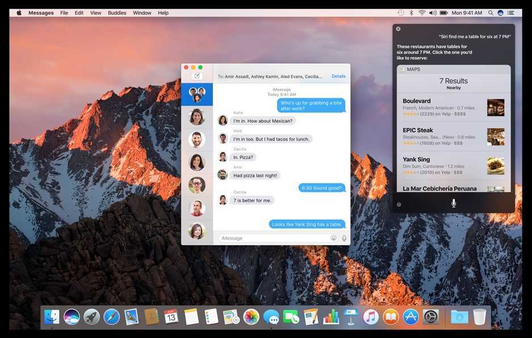
Task: Click the Boulevard restaurant photo thumbnail
Action: point(496,107)
